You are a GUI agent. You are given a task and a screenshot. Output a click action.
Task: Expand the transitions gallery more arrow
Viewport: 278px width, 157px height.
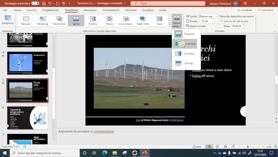click(169, 25)
